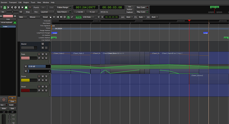
Task: Toggle the metronome click button
Action: [5, 7]
